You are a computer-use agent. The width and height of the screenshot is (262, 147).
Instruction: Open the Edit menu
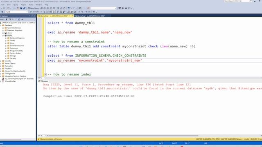[3, 5]
